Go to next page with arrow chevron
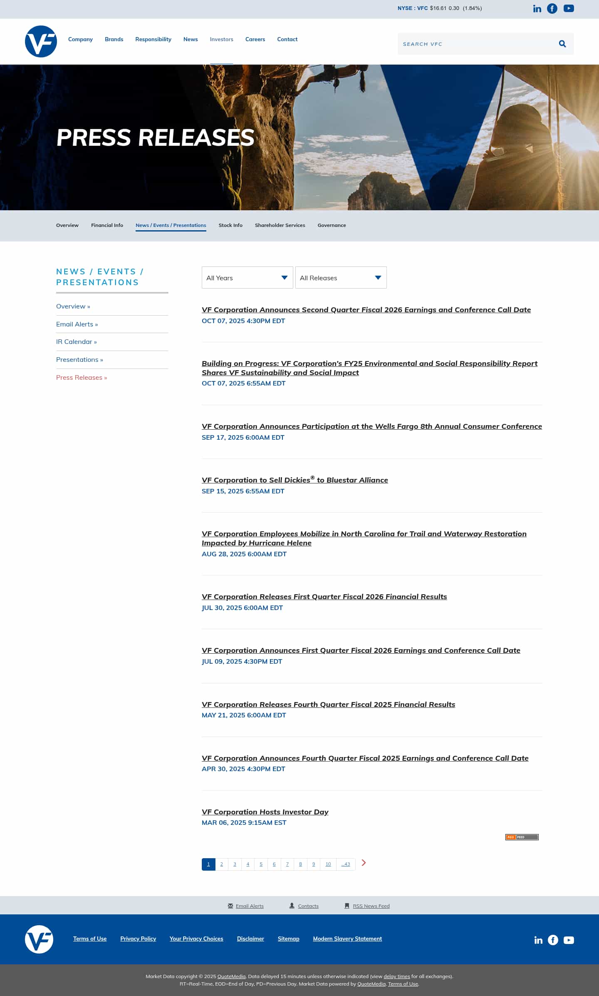Image resolution: width=599 pixels, height=996 pixels. (x=364, y=863)
